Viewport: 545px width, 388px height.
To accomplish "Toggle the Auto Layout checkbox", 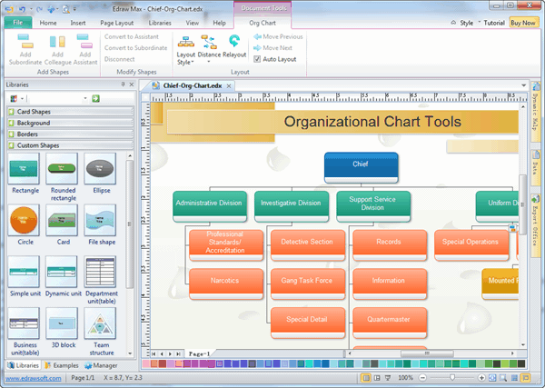I will pos(257,58).
